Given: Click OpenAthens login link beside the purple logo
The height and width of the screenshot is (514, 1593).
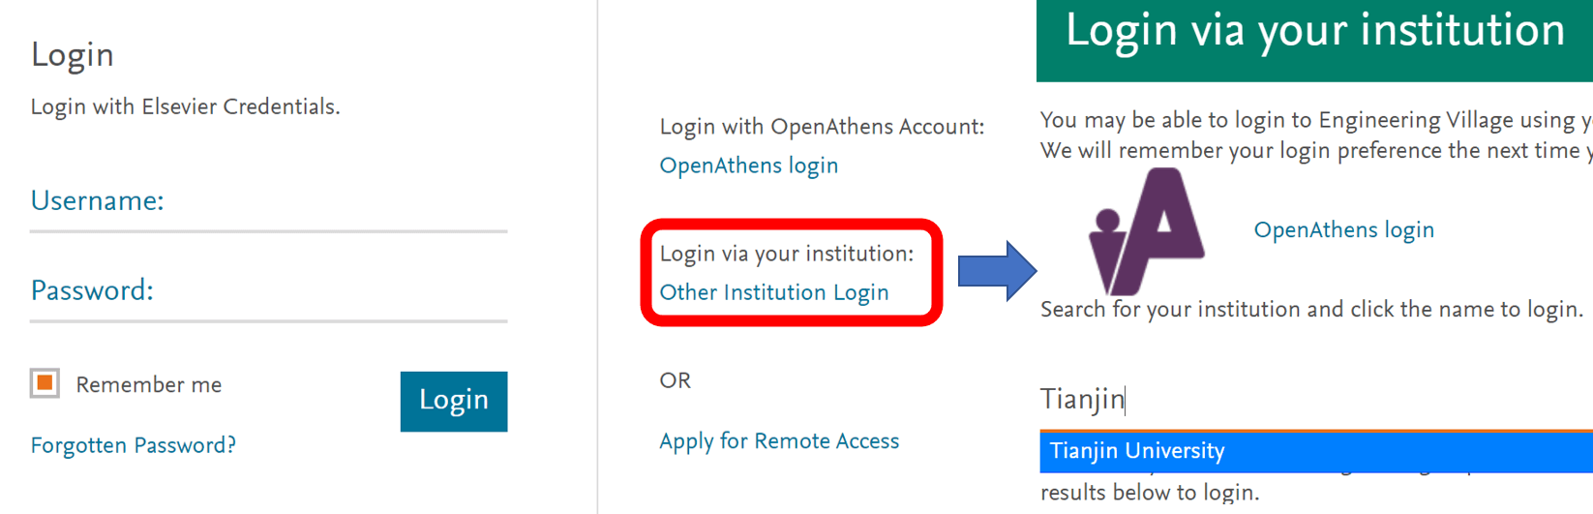Looking at the screenshot, I should click(1343, 230).
